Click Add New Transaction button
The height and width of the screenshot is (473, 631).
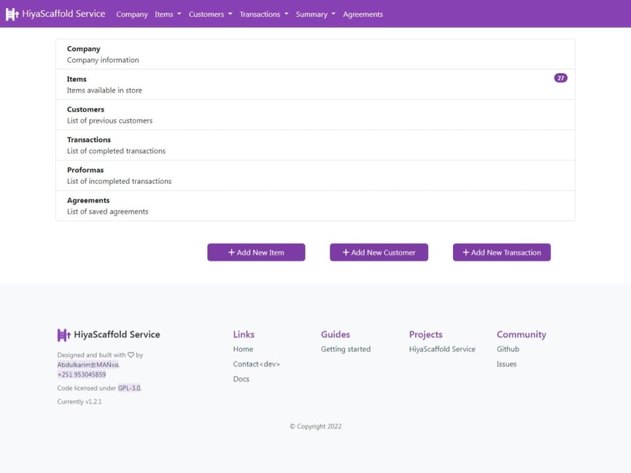(502, 252)
